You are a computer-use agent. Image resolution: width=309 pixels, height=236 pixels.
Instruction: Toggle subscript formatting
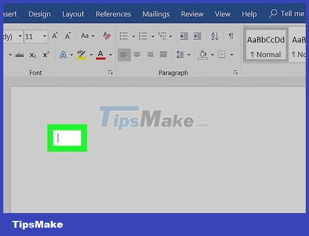click(33, 55)
